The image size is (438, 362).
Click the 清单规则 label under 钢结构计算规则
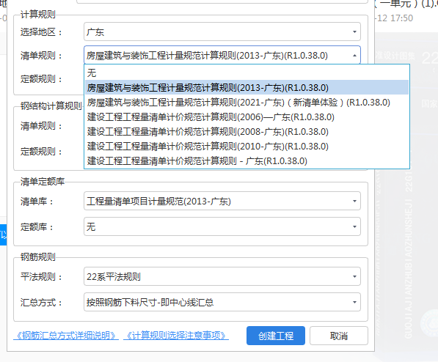click(x=41, y=126)
